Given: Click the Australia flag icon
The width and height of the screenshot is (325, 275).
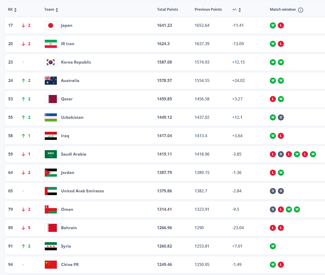Looking at the screenshot, I should tap(51, 81).
